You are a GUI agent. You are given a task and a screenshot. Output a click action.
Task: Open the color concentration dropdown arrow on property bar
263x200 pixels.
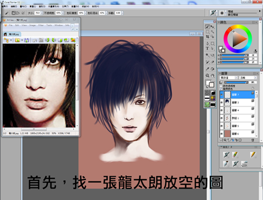[85, 13]
